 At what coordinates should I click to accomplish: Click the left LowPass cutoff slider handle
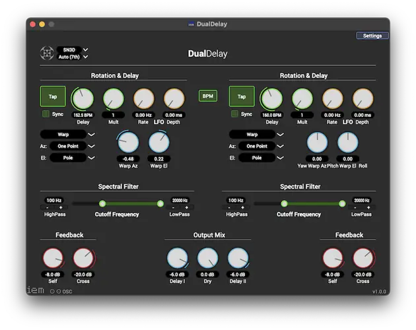(160, 203)
